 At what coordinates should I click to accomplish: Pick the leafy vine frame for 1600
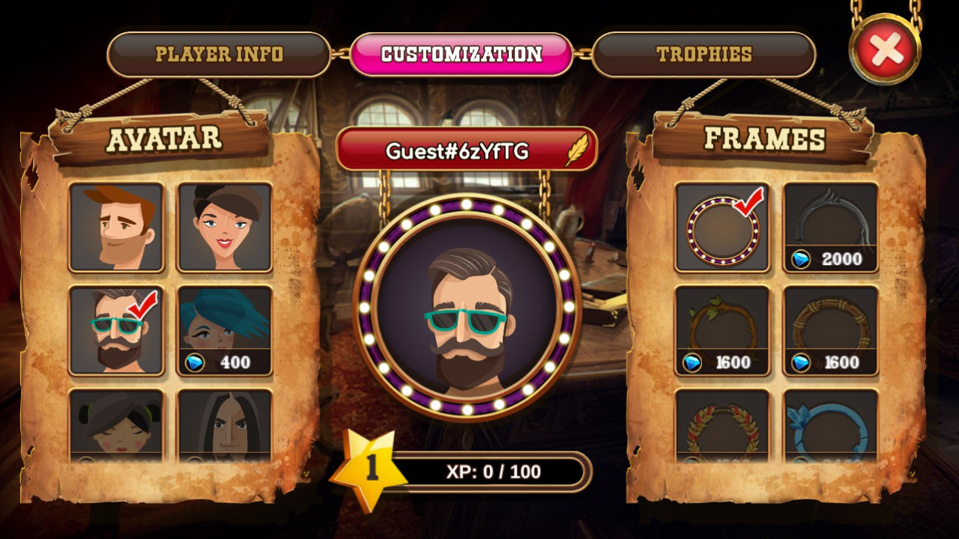(722, 330)
